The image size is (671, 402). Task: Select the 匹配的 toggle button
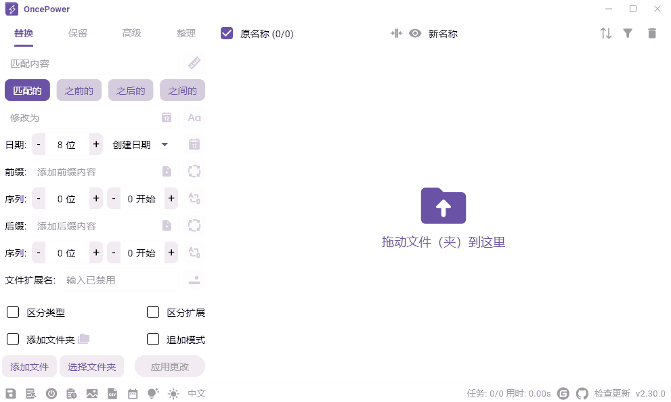27,90
